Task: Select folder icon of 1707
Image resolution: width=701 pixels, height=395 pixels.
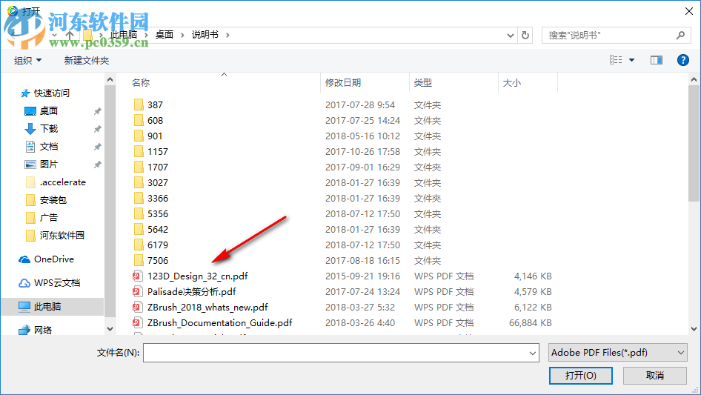Action: [139, 167]
